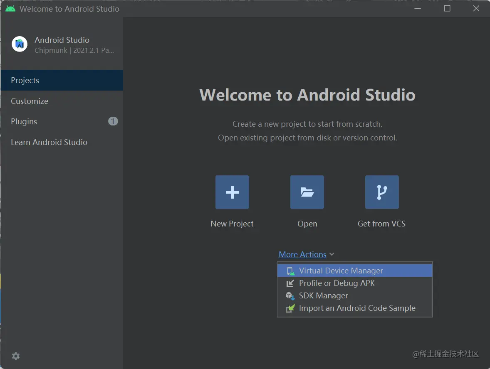Click the Android Studio product name
The width and height of the screenshot is (490, 369).
[62, 40]
